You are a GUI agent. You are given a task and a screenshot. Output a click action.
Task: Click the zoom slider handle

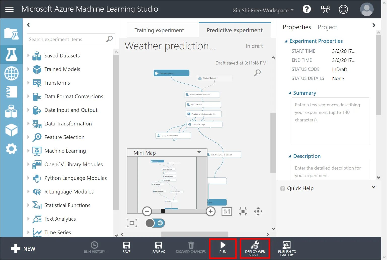pos(163,211)
